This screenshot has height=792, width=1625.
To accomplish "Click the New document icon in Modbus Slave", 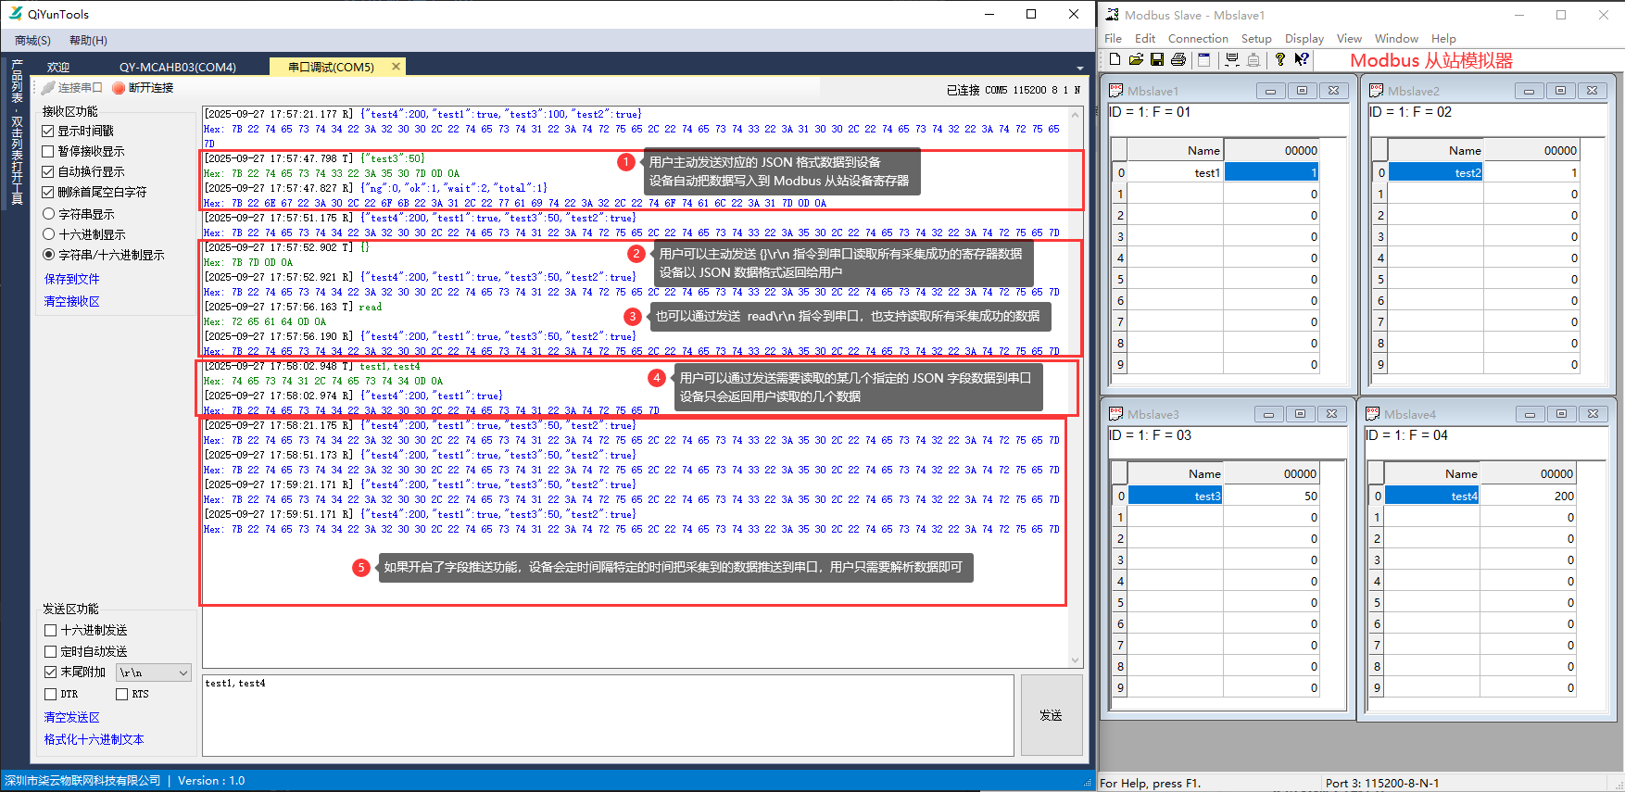I will pyautogui.click(x=1115, y=59).
